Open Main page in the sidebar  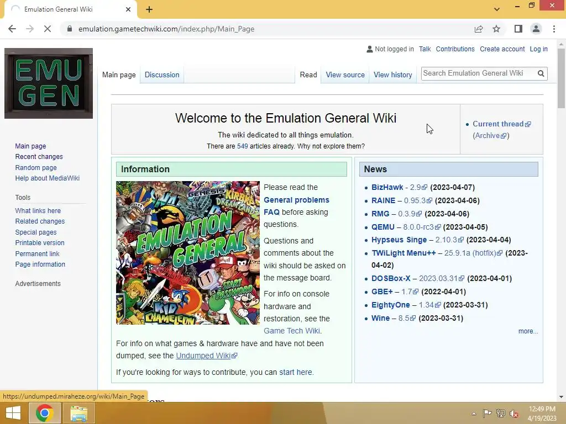click(31, 146)
